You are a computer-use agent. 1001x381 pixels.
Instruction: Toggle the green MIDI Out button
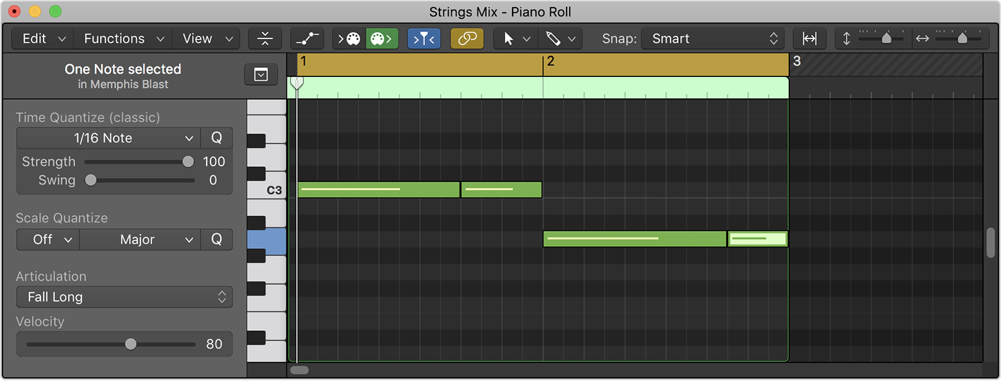point(382,38)
